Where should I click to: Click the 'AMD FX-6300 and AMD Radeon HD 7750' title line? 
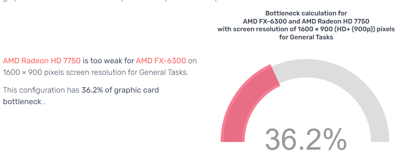pyautogui.click(x=306, y=21)
